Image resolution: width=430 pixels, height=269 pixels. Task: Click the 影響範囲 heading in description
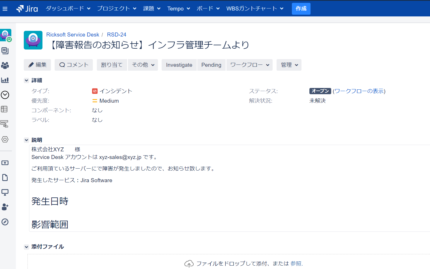coord(50,225)
